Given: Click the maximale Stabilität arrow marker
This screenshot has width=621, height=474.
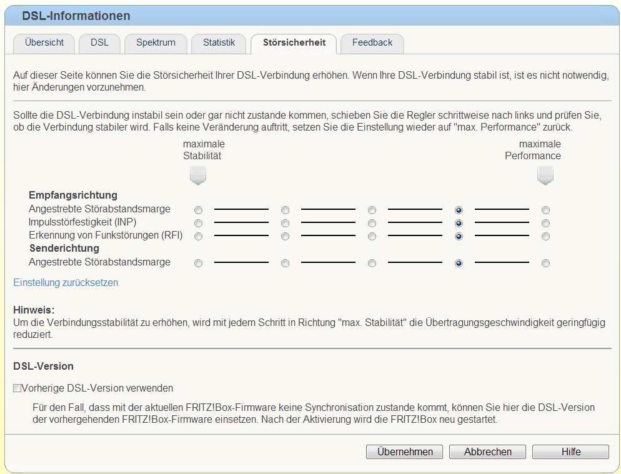Looking at the screenshot, I should [198, 177].
